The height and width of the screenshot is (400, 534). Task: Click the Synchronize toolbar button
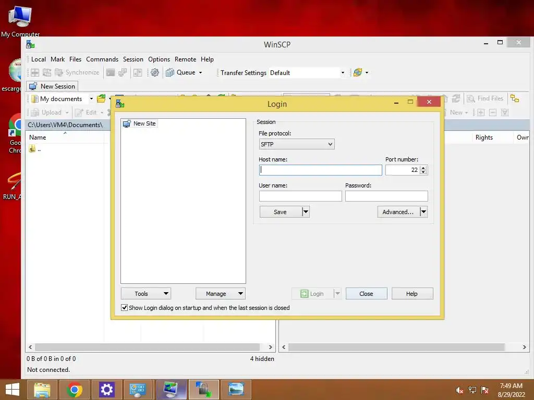point(77,72)
